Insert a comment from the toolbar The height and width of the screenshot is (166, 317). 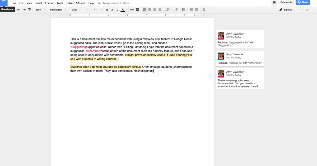(x=138, y=9)
